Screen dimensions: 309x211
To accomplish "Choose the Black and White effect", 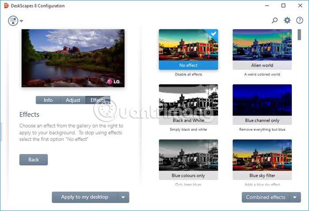I will point(188,104).
